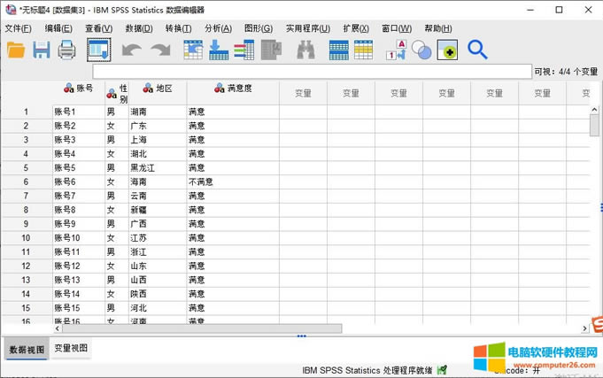Switch to the 变量视图 tab
Screen dimensions: 603x378
[x=71, y=349]
